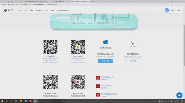Open the blue chat support bubble
Viewport: 185px width, 103px height.
(x=179, y=95)
